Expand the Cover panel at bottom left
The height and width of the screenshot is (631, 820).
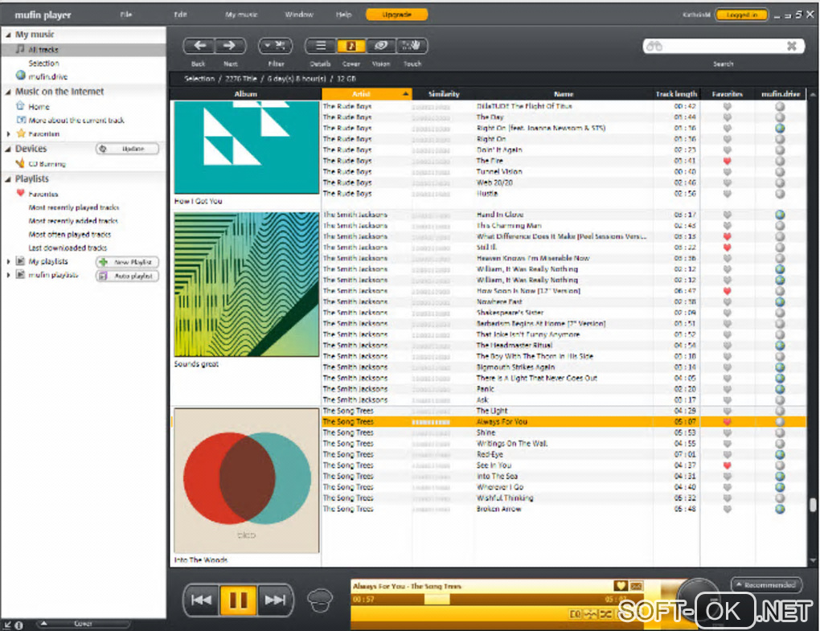tap(84, 624)
